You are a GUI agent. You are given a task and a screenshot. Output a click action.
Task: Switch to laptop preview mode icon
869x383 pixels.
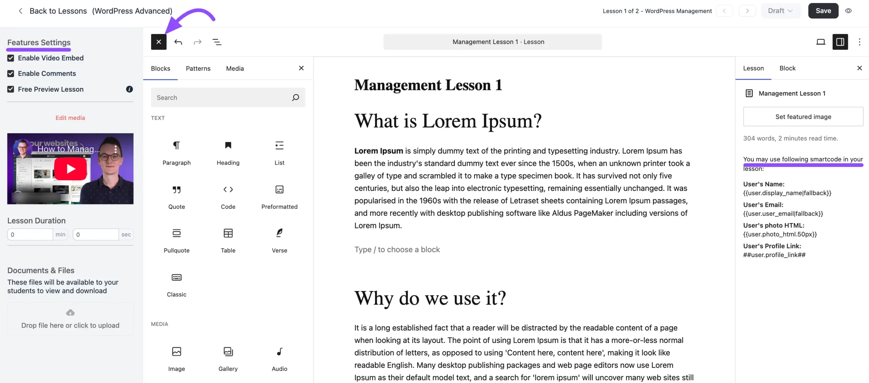coord(820,42)
